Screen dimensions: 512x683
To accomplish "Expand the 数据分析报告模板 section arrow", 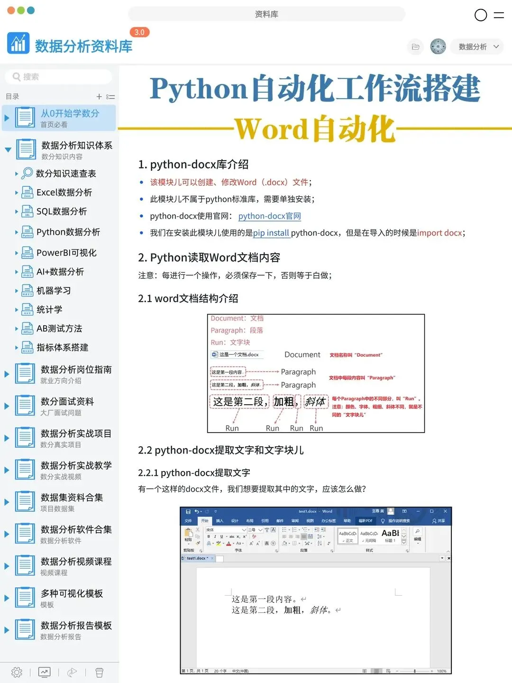I will click(x=7, y=630).
